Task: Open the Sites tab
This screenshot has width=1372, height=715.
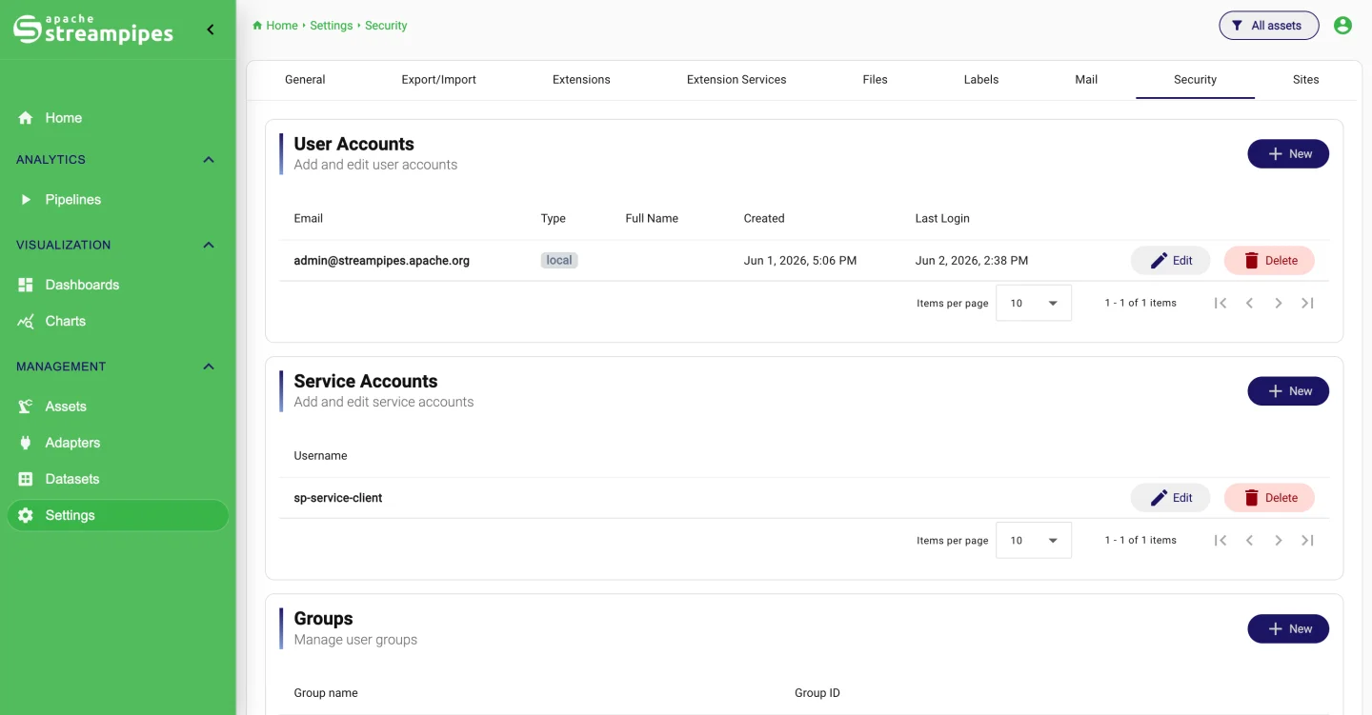Action: pos(1306,80)
